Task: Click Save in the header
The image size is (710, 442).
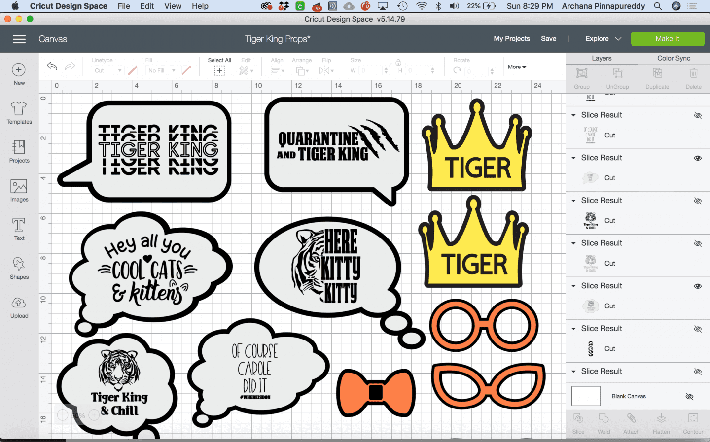Action: point(548,39)
